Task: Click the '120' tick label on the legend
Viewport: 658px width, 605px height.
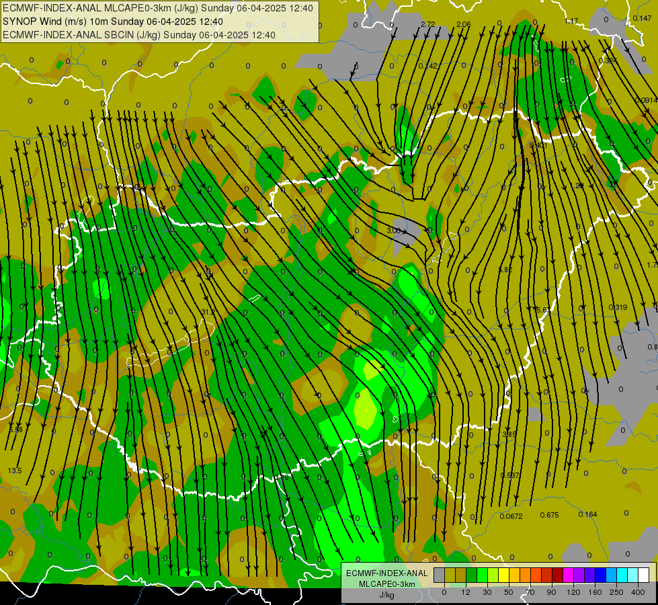Action: [573, 592]
